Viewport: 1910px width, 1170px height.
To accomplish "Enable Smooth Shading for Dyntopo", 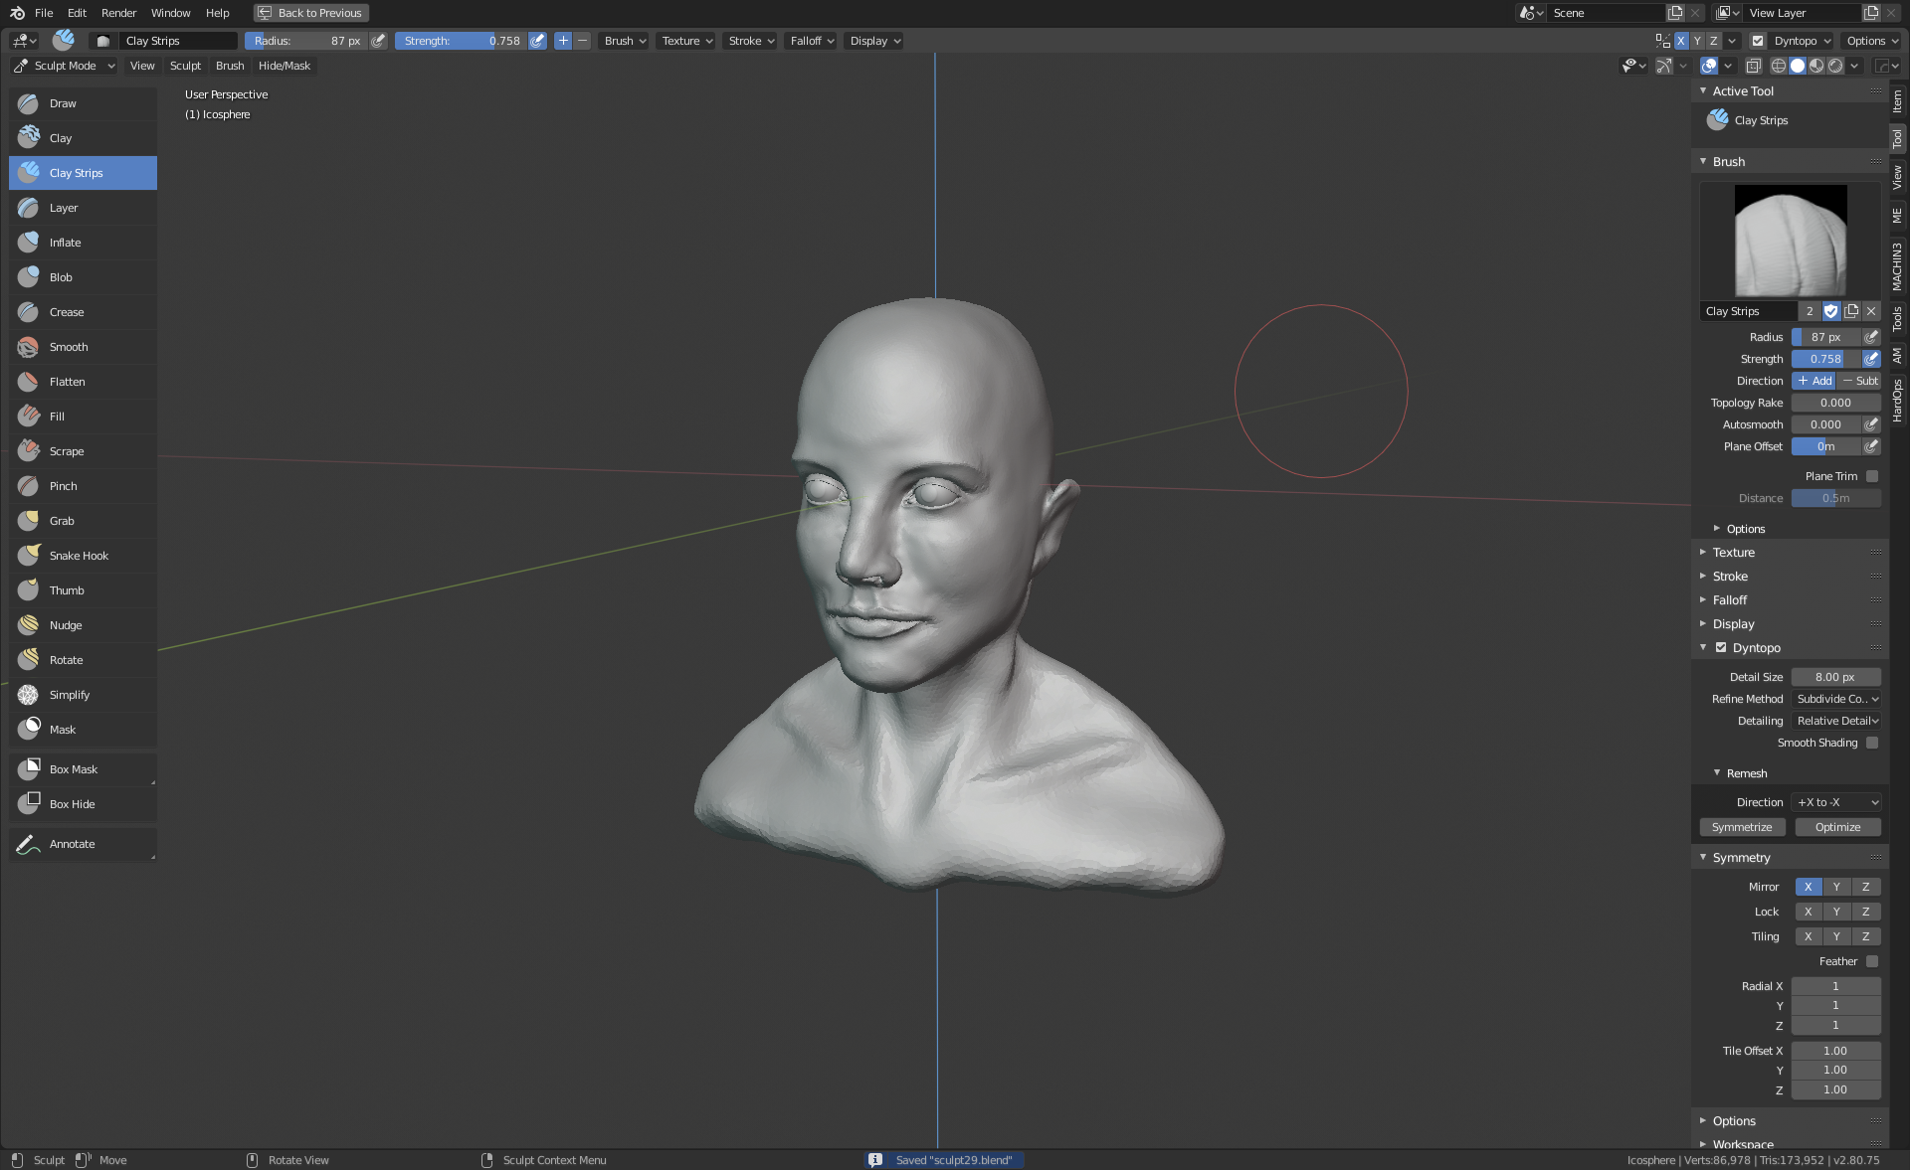I will (1872, 743).
